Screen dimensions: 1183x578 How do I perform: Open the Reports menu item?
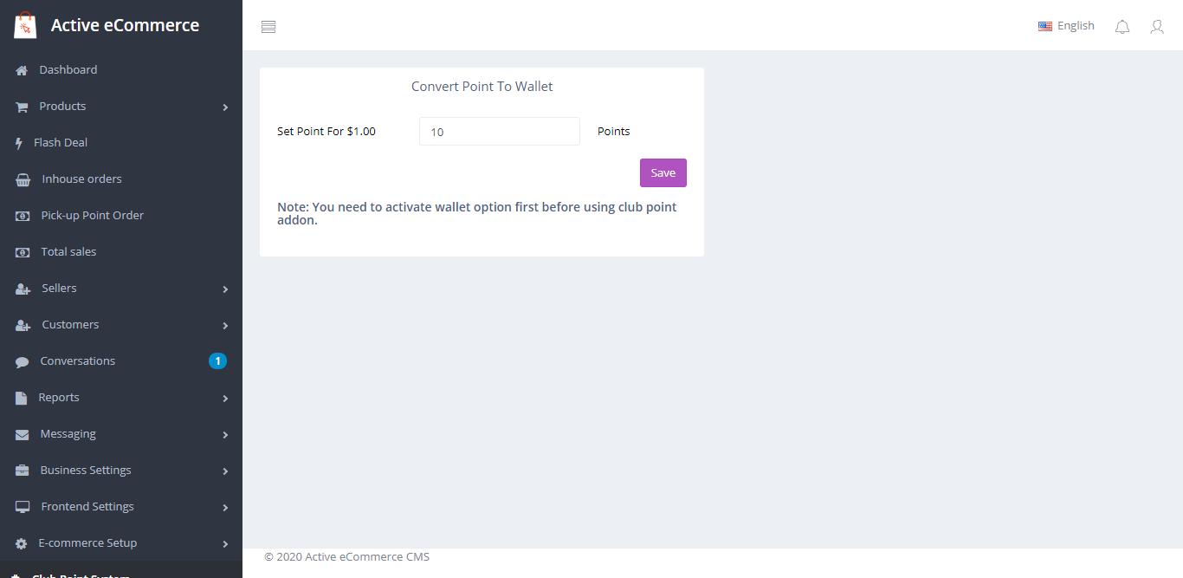coord(59,398)
